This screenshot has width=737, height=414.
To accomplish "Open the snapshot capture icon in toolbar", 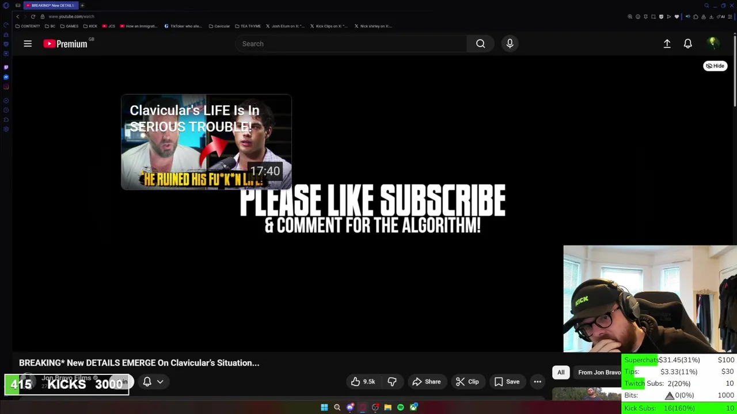I will coord(654,17).
